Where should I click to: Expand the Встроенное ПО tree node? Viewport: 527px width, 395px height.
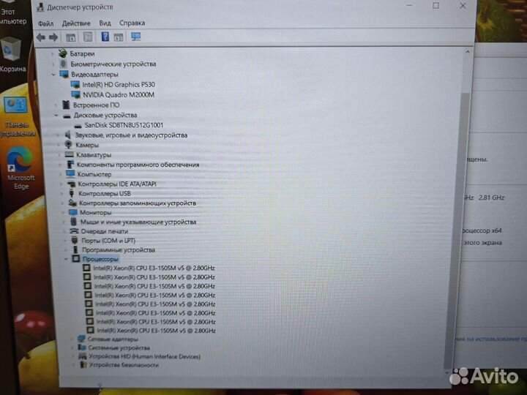coord(56,105)
